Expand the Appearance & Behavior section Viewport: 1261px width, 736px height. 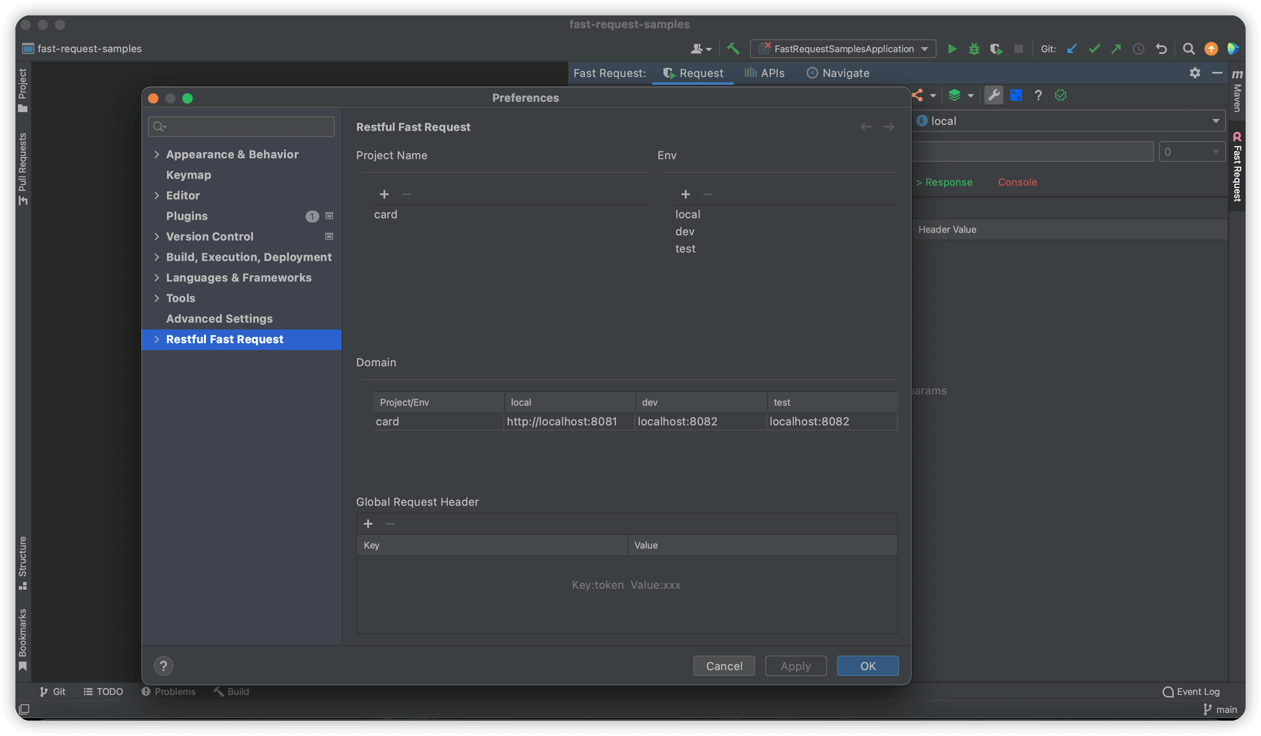click(x=157, y=154)
